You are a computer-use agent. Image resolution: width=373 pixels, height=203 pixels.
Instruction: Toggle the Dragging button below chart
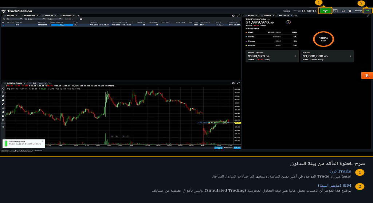pyautogui.click(x=218, y=148)
